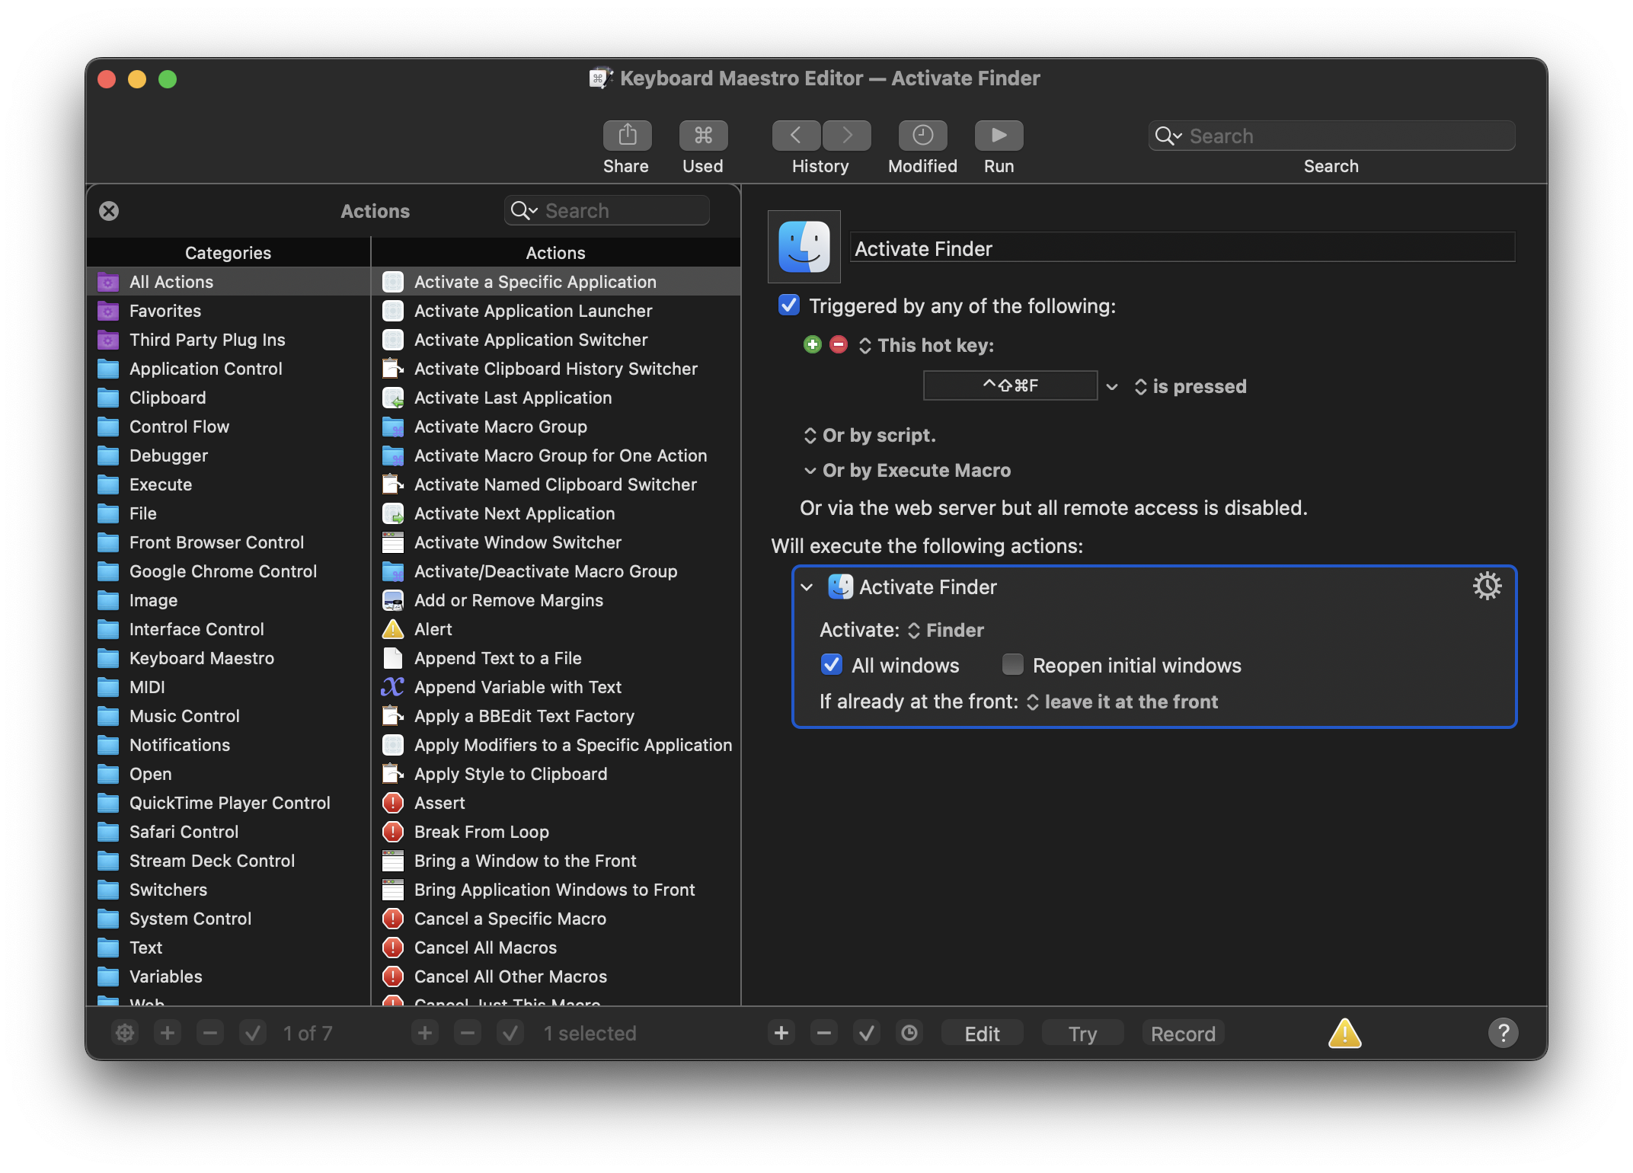Toggle the All windows checkbox
The width and height of the screenshot is (1633, 1173).
(832, 665)
